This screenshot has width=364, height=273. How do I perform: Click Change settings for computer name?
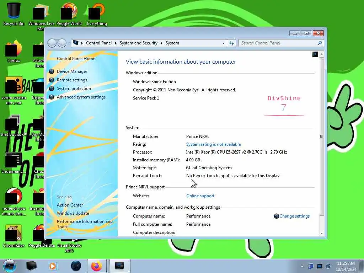pos(294,216)
